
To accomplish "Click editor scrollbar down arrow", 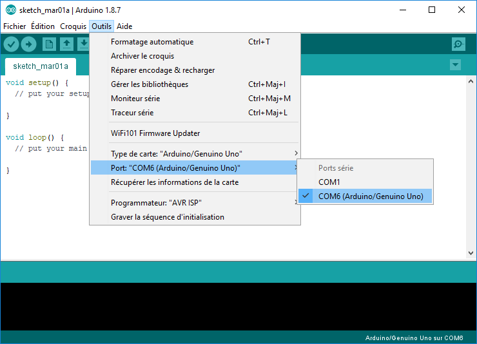I will click(471, 253).
